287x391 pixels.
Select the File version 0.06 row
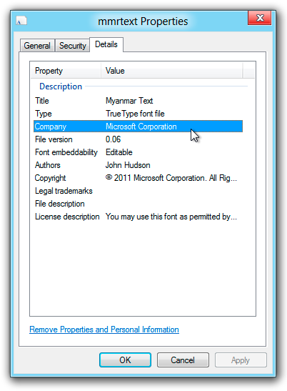(x=138, y=139)
